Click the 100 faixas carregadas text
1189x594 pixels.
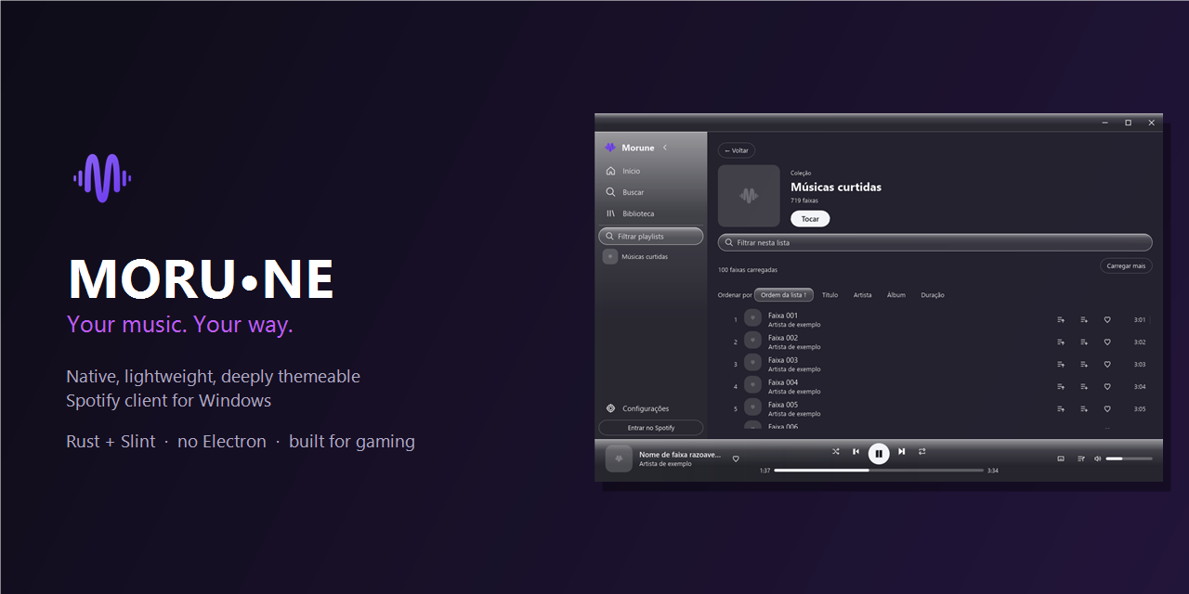[748, 270]
